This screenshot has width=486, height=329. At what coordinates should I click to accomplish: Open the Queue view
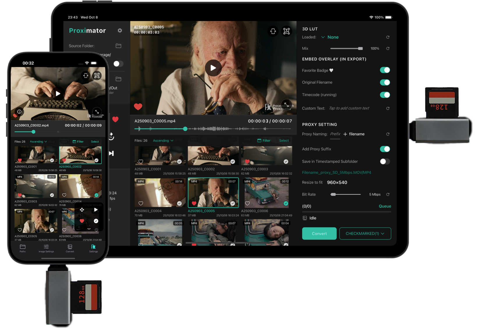(385, 206)
